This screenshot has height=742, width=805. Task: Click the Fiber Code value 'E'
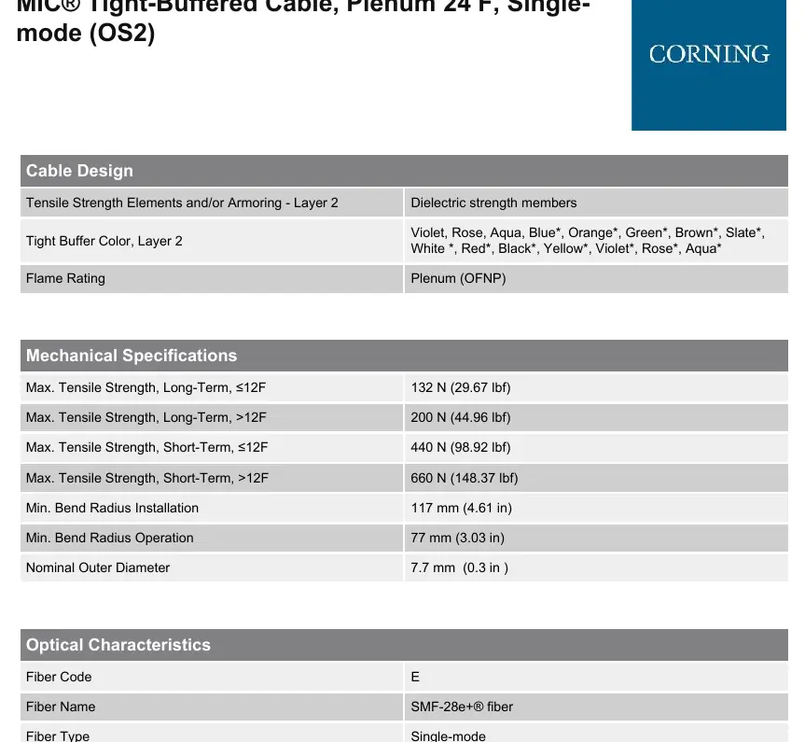point(415,677)
